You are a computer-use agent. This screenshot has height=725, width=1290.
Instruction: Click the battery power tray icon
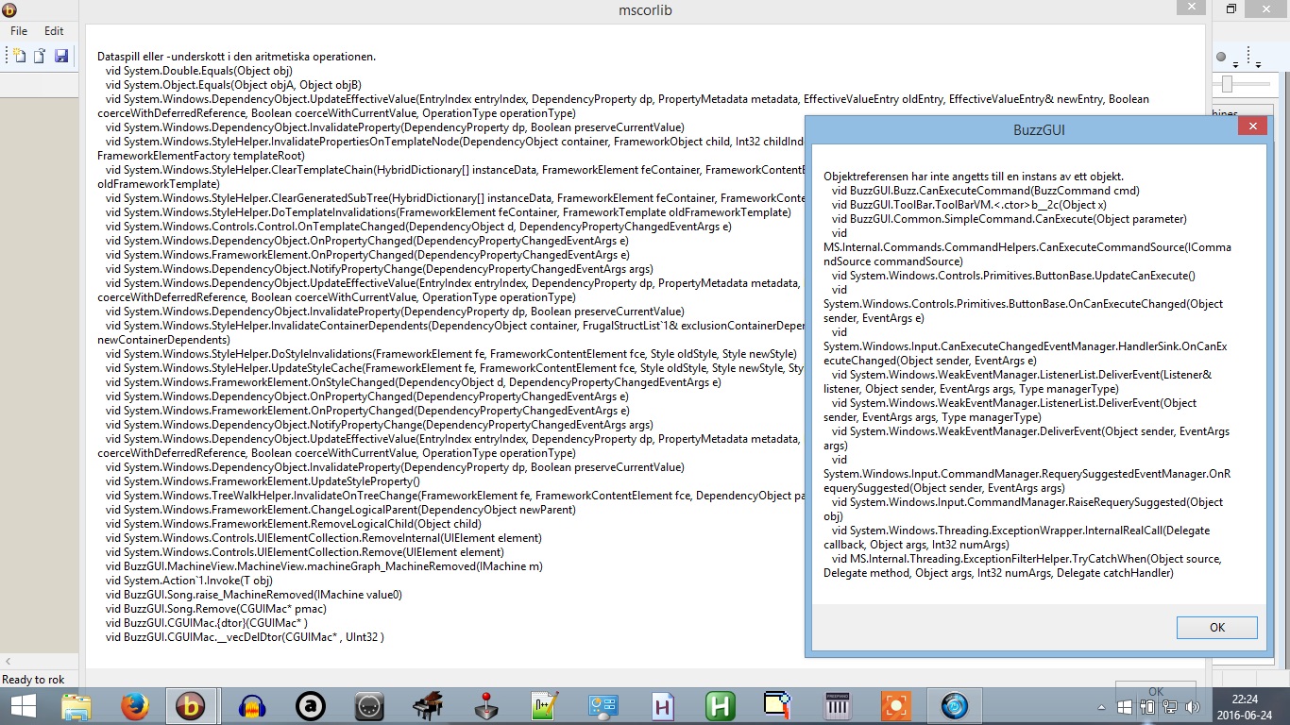pos(1146,707)
